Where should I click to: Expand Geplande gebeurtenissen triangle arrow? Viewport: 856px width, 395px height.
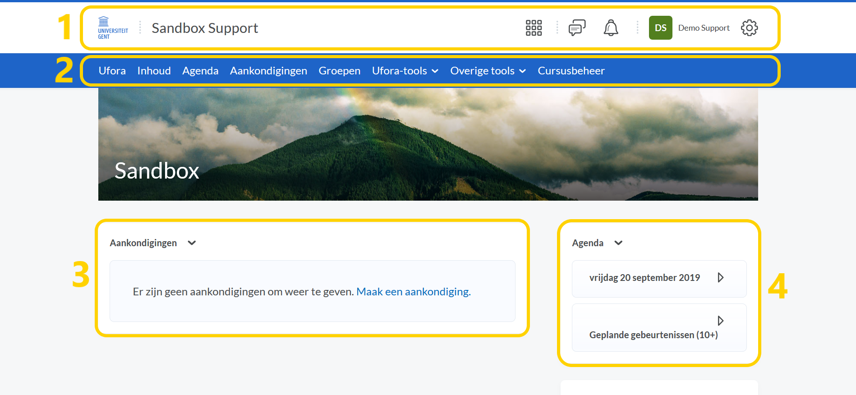tap(720, 321)
